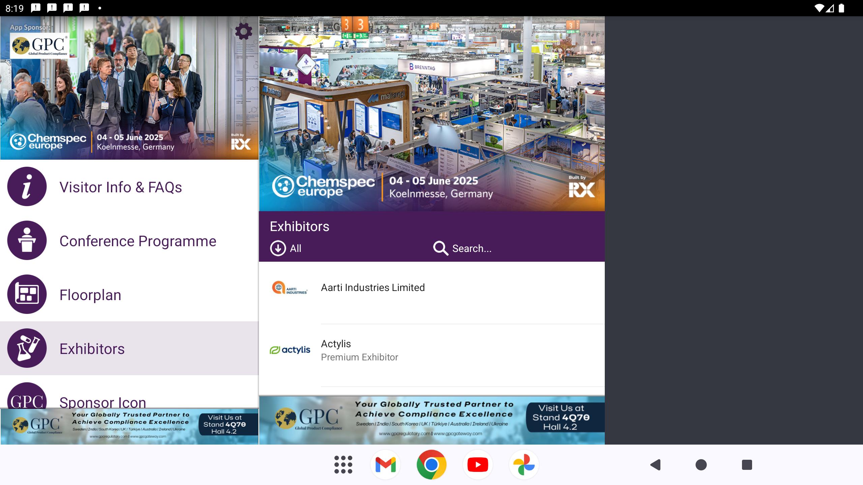Screen dimensions: 863x485
Task: Tap the Wi-Fi icon in status bar
Action: tap(819, 8)
